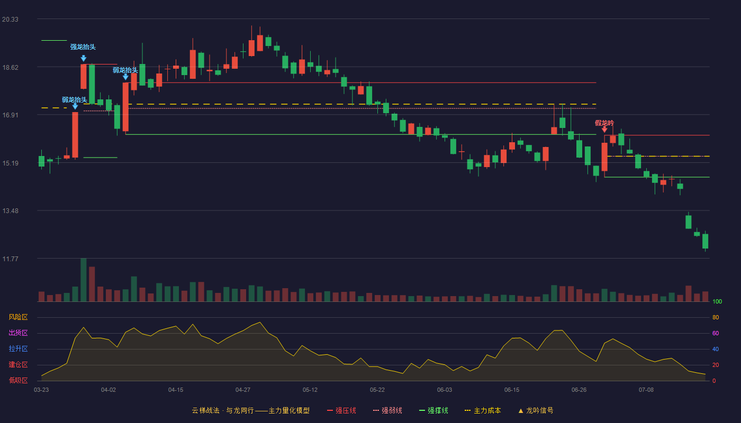Select the 04-27 date label

[243, 390]
